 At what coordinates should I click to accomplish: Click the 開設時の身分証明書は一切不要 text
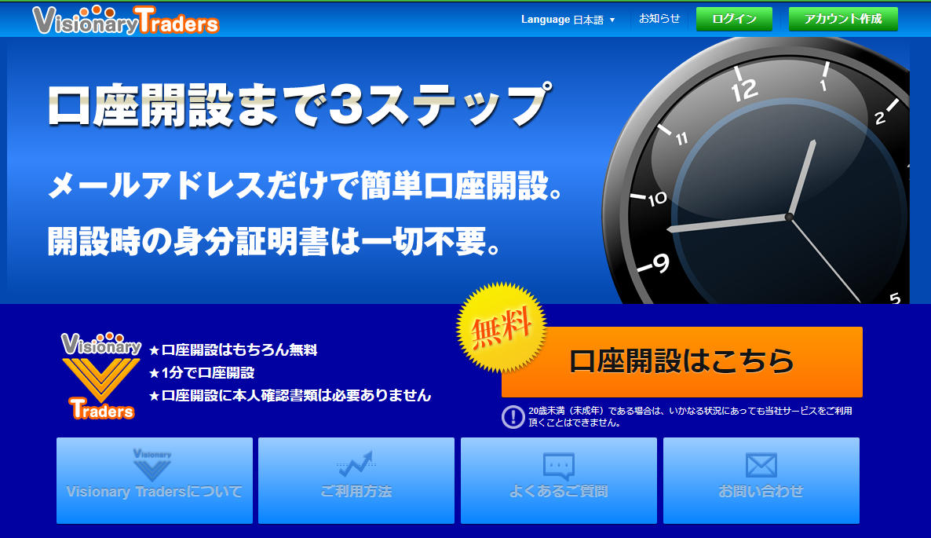(x=275, y=241)
